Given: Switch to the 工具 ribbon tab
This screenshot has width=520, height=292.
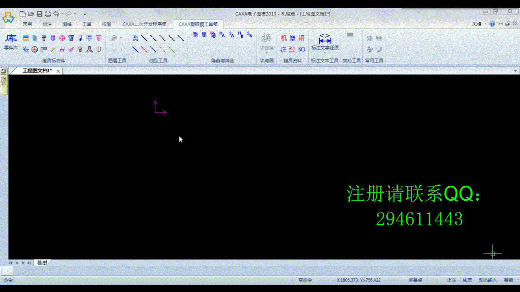Looking at the screenshot, I should click(x=87, y=24).
